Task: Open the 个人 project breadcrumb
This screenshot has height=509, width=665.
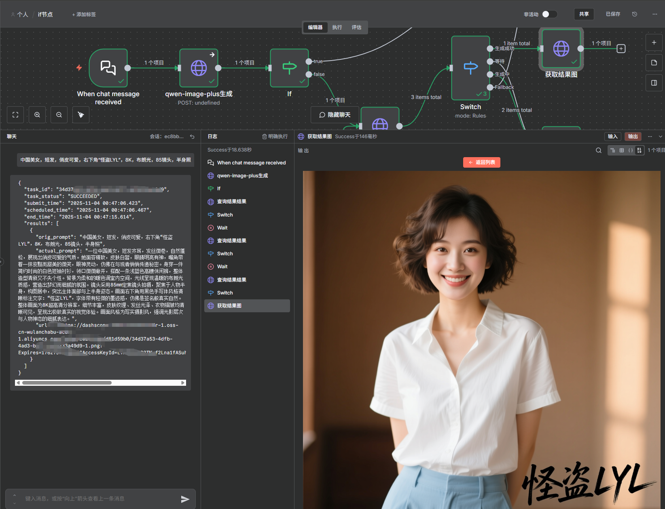Action: click(23, 15)
